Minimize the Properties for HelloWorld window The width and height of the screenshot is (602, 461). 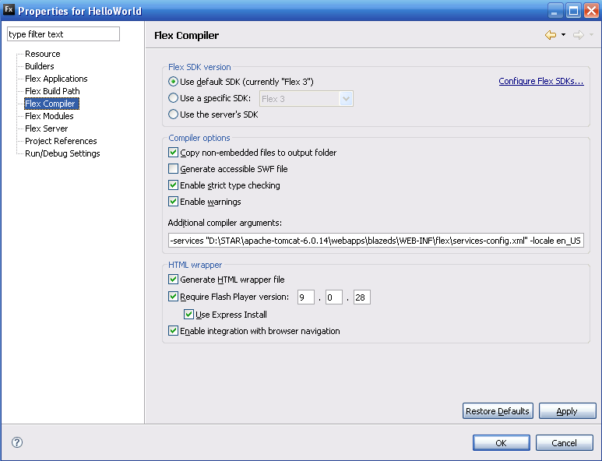coord(554,10)
